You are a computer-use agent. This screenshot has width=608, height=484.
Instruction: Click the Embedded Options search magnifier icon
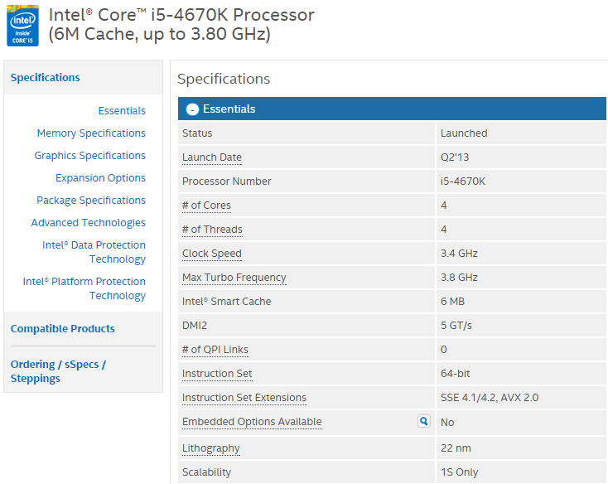click(424, 421)
